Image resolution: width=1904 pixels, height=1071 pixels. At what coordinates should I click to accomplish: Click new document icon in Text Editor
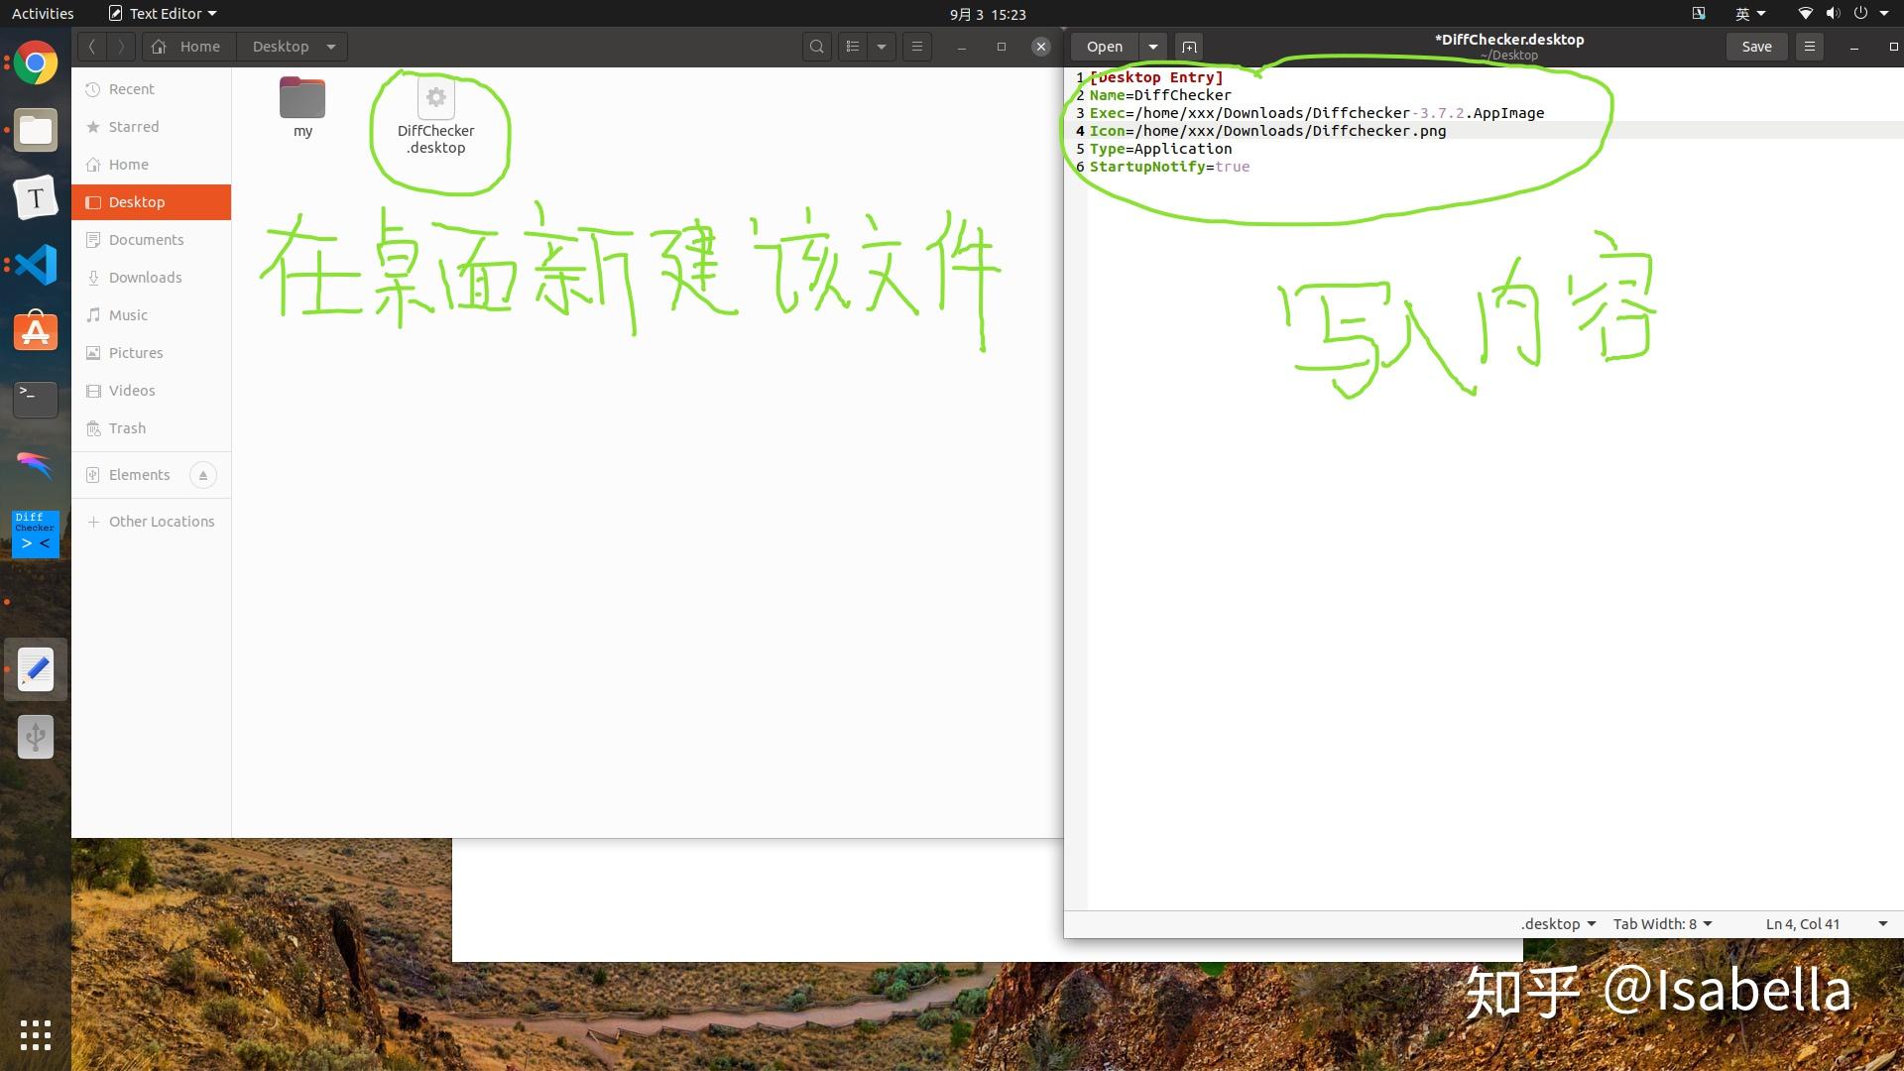[x=1189, y=47]
